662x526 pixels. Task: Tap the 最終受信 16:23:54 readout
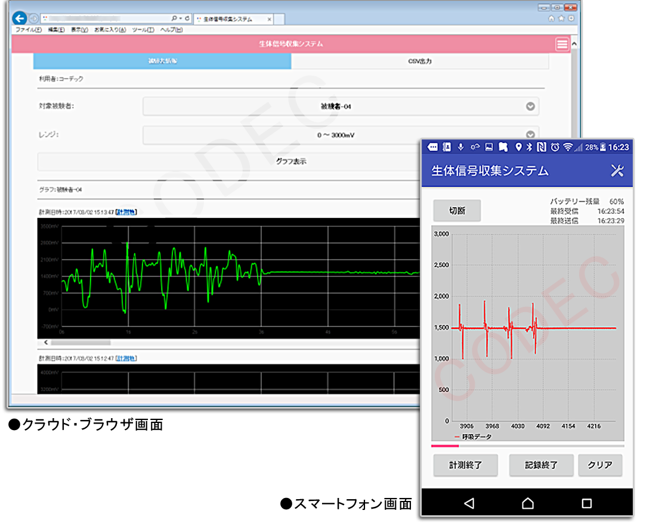[587, 211]
